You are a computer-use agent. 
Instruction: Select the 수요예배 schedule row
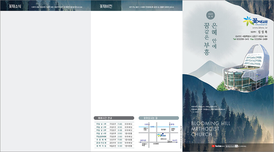(x=114, y=140)
